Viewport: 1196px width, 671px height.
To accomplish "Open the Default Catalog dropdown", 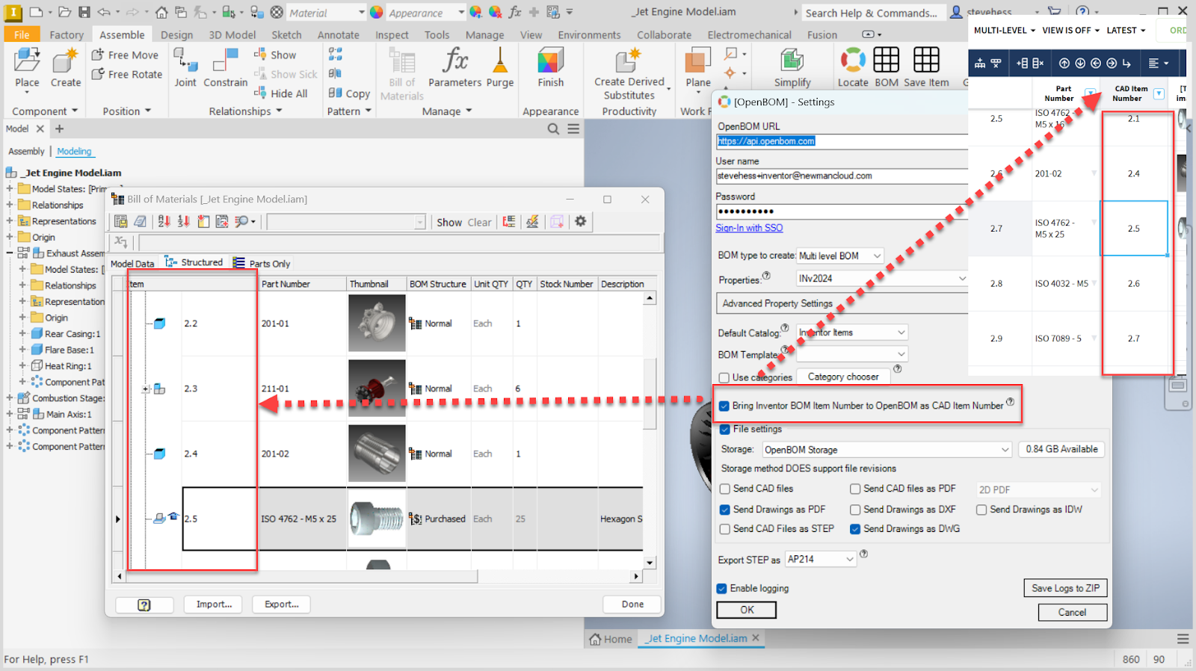I will [x=852, y=333].
